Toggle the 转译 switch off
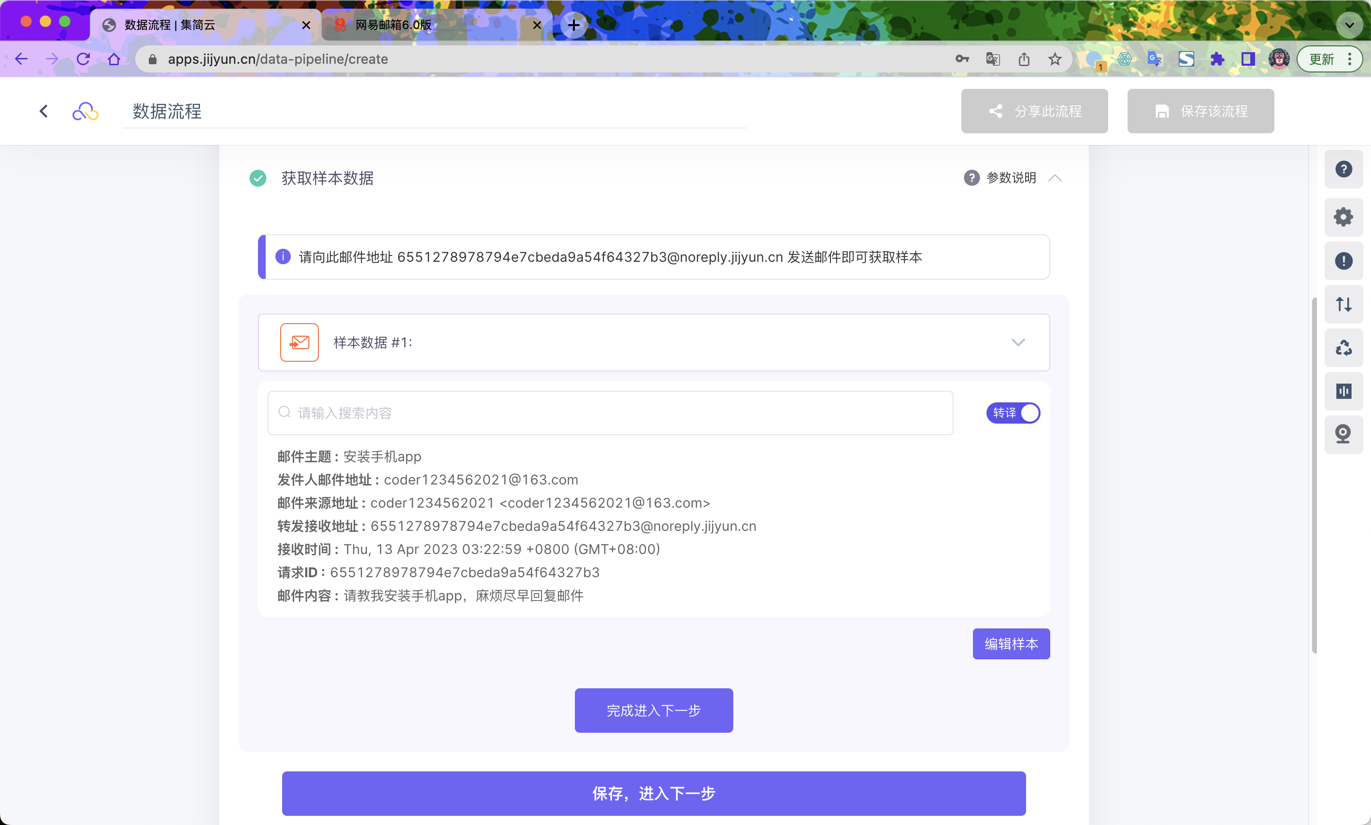 [1013, 413]
